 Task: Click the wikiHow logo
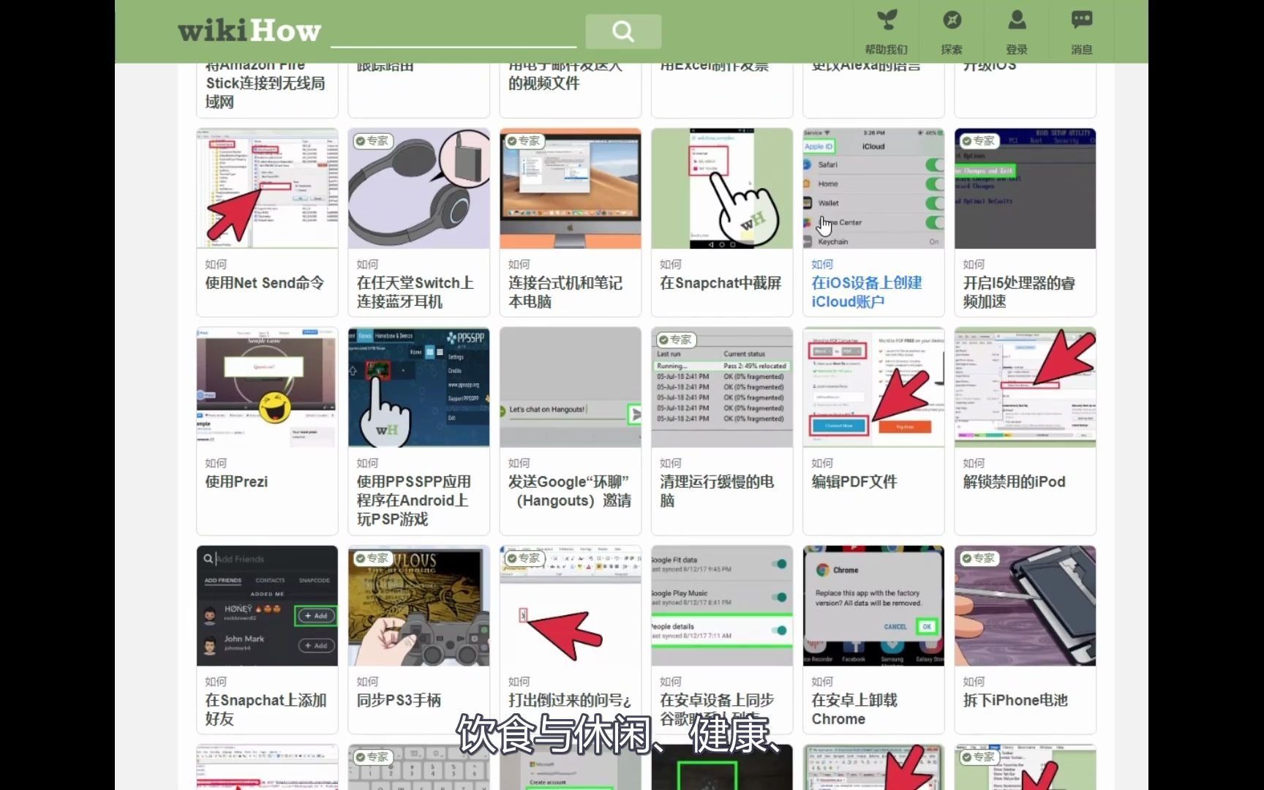pyautogui.click(x=249, y=31)
